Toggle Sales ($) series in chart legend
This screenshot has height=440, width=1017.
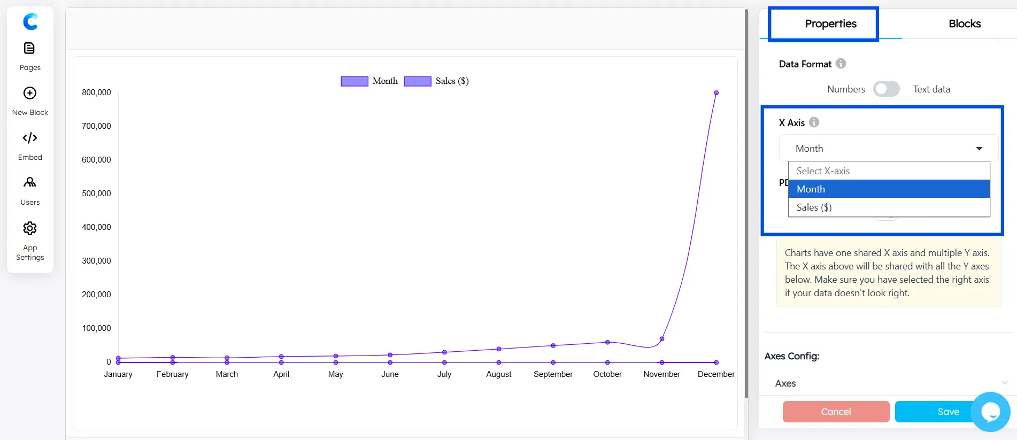pos(436,81)
